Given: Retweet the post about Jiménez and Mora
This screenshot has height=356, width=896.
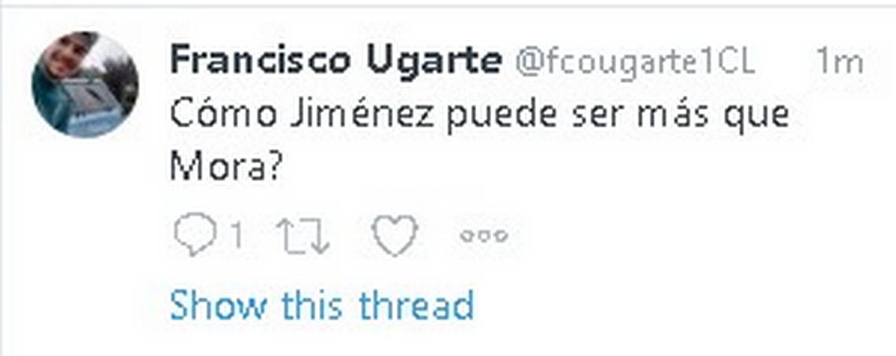Looking at the screenshot, I should pos(303,235).
